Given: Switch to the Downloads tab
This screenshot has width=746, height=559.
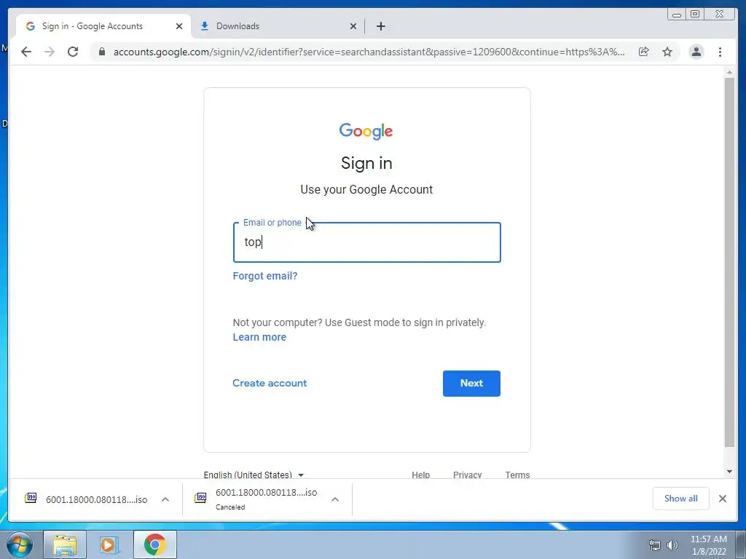Looking at the screenshot, I should point(278,26).
